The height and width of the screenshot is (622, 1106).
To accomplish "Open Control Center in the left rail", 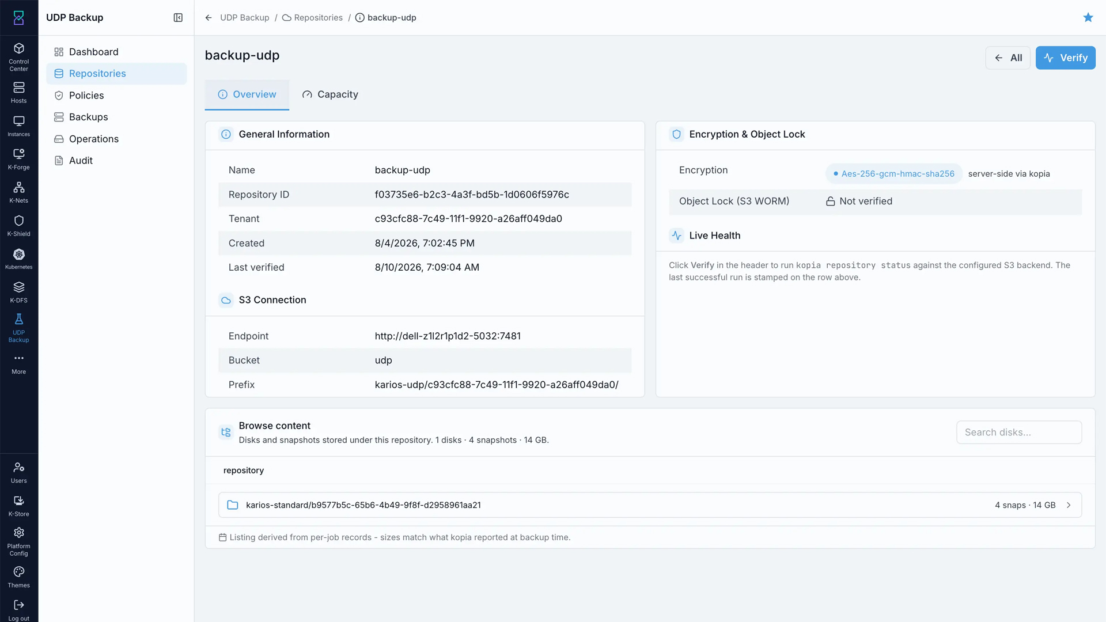I will [x=19, y=56].
